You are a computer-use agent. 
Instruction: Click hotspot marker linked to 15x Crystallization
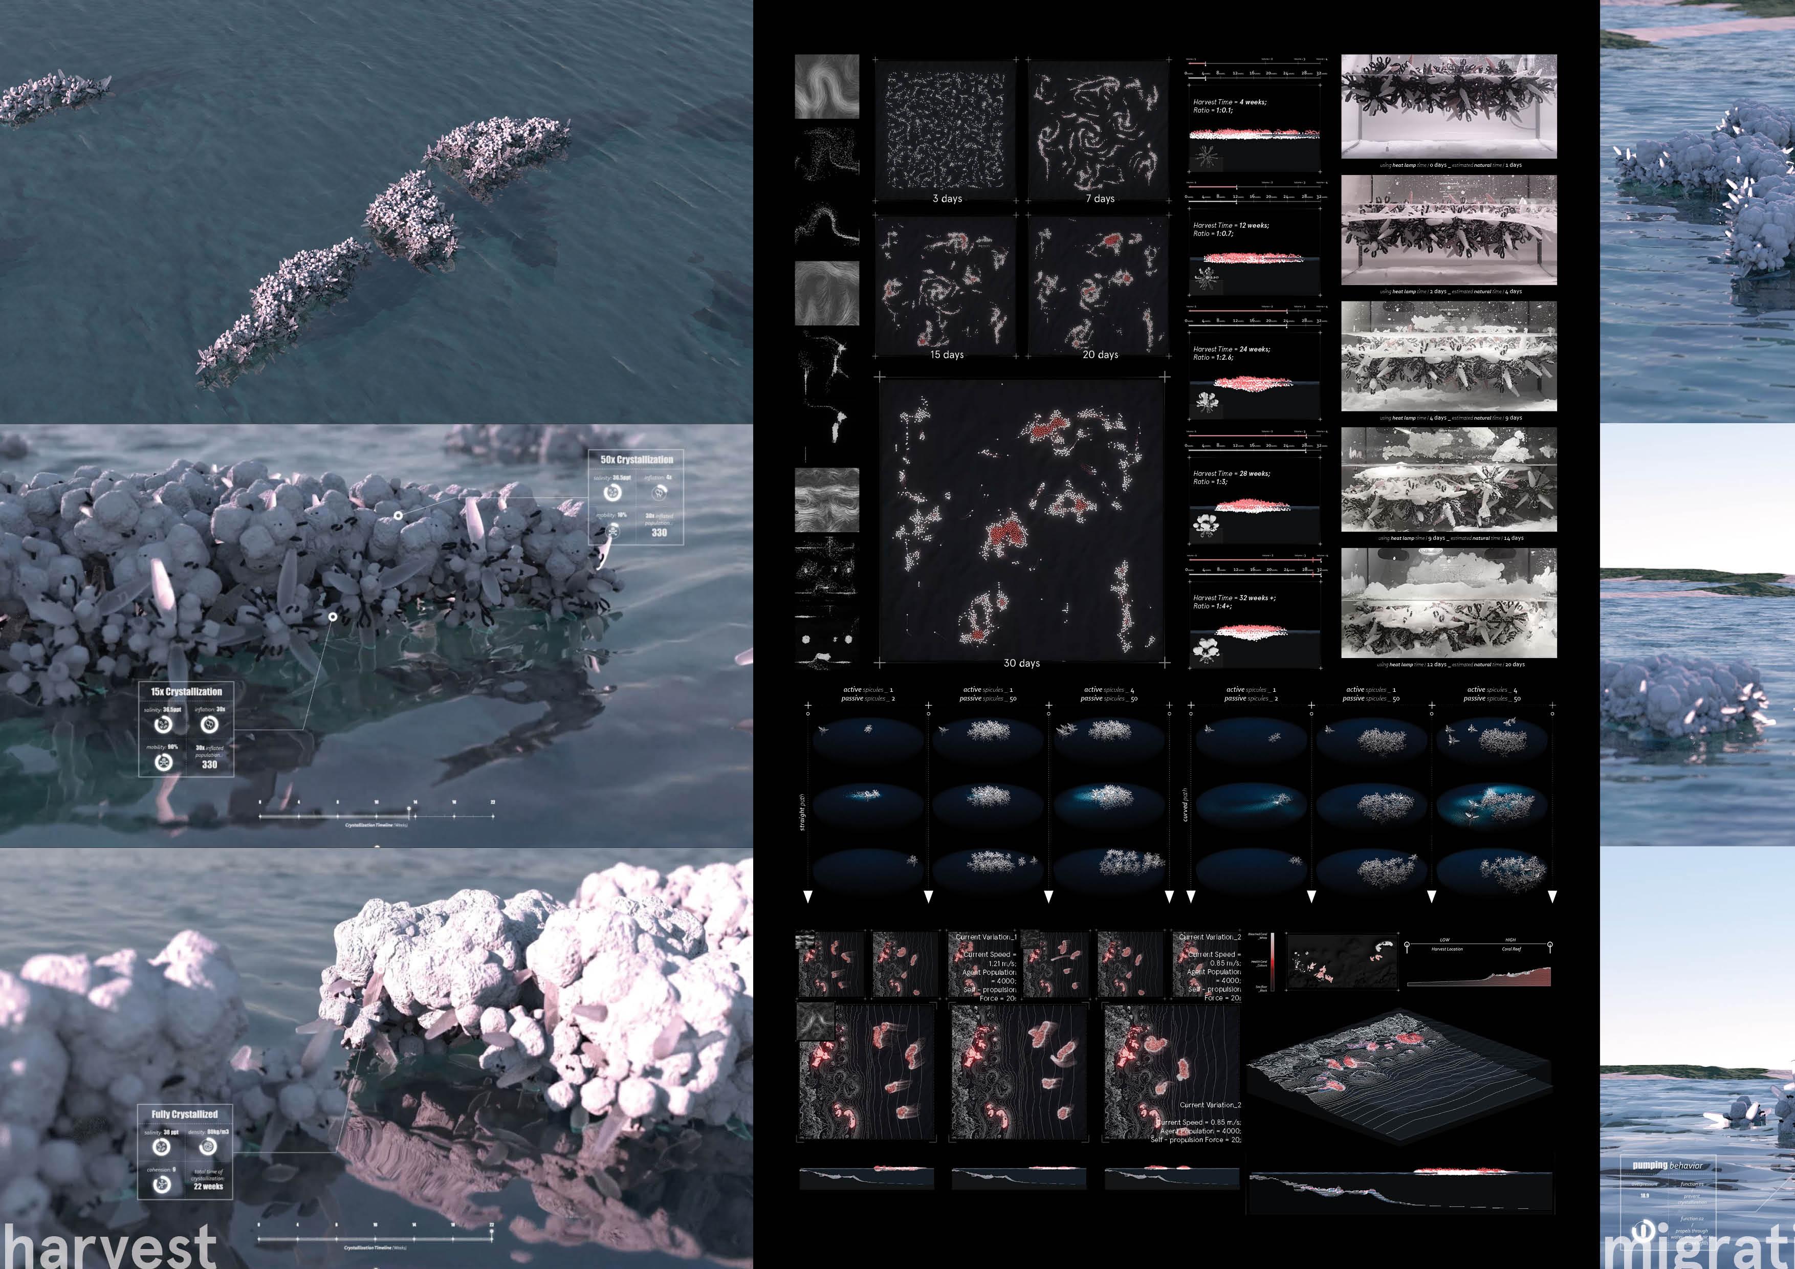(332, 617)
